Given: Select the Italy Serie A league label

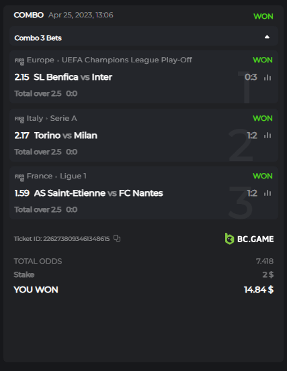Looking at the screenshot, I should click(52, 118).
